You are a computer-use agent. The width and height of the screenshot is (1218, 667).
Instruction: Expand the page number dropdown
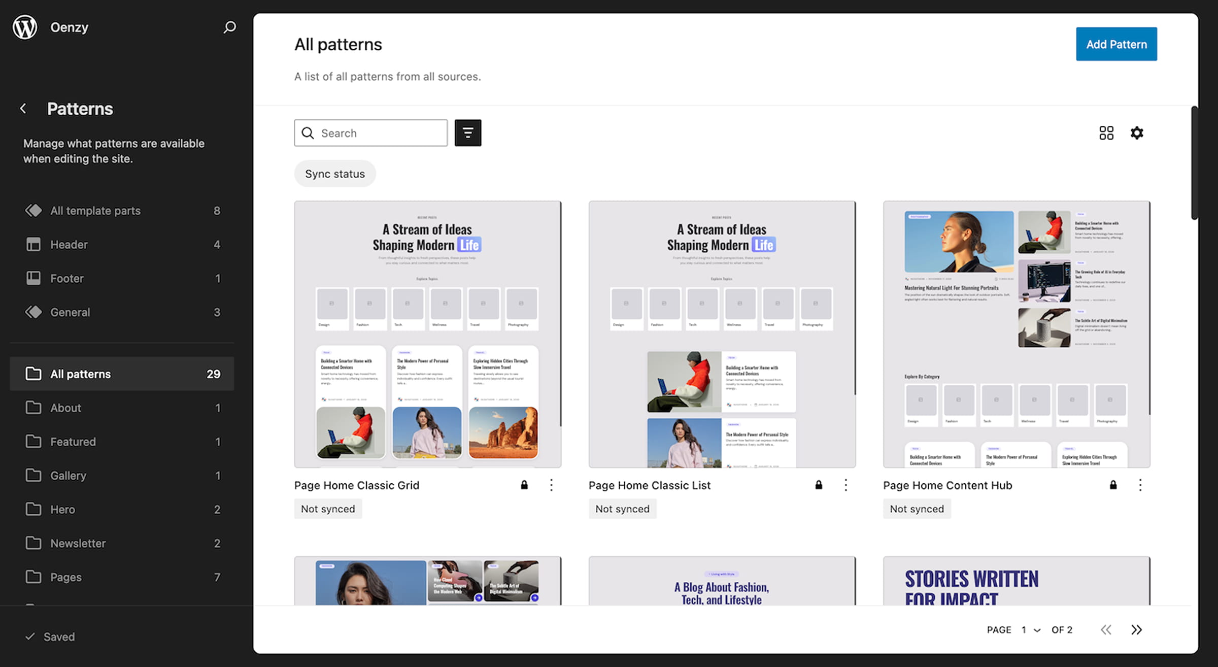(x=1031, y=630)
